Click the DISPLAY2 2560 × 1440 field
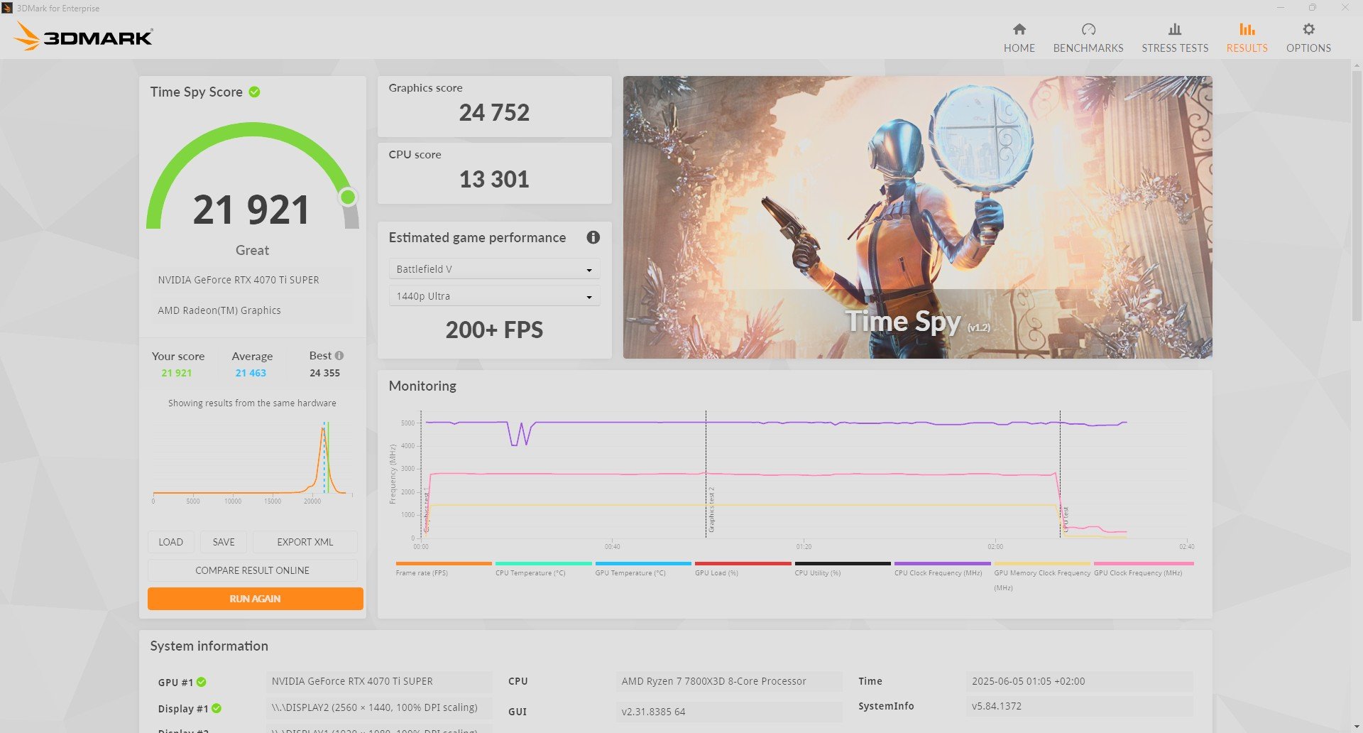 tap(379, 708)
